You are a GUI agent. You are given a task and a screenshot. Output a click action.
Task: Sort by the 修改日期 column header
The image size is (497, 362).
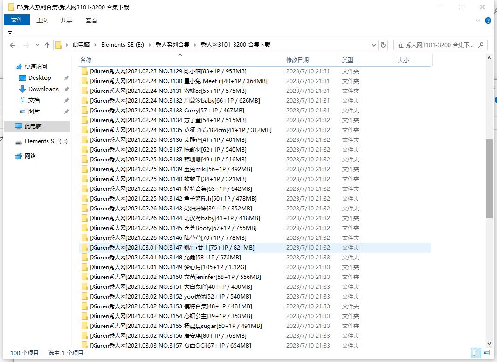311,60
